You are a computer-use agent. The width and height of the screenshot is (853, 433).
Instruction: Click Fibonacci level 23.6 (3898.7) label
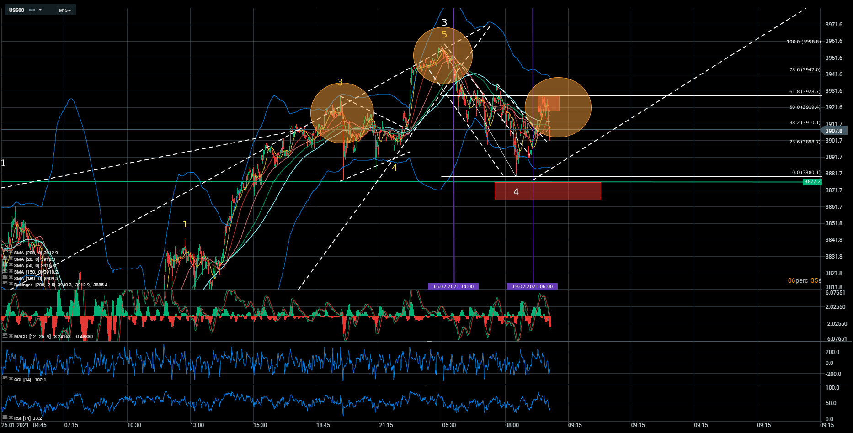[x=805, y=142]
